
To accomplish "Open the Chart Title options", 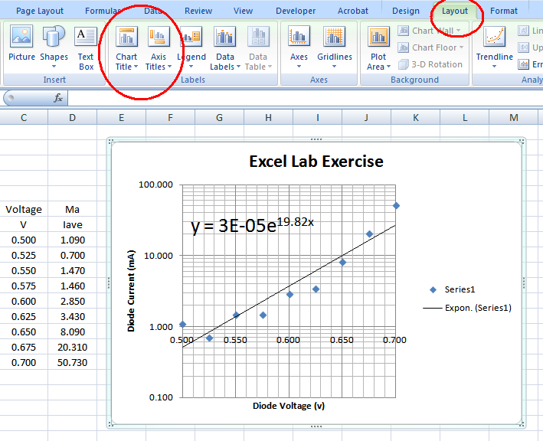I will (x=126, y=47).
